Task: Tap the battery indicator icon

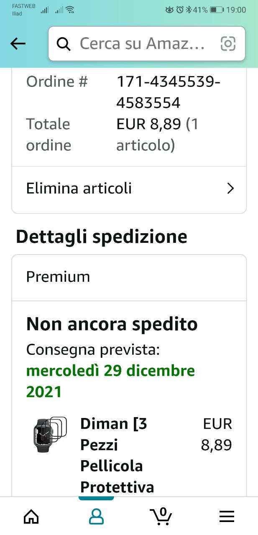Action: coord(217,10)
